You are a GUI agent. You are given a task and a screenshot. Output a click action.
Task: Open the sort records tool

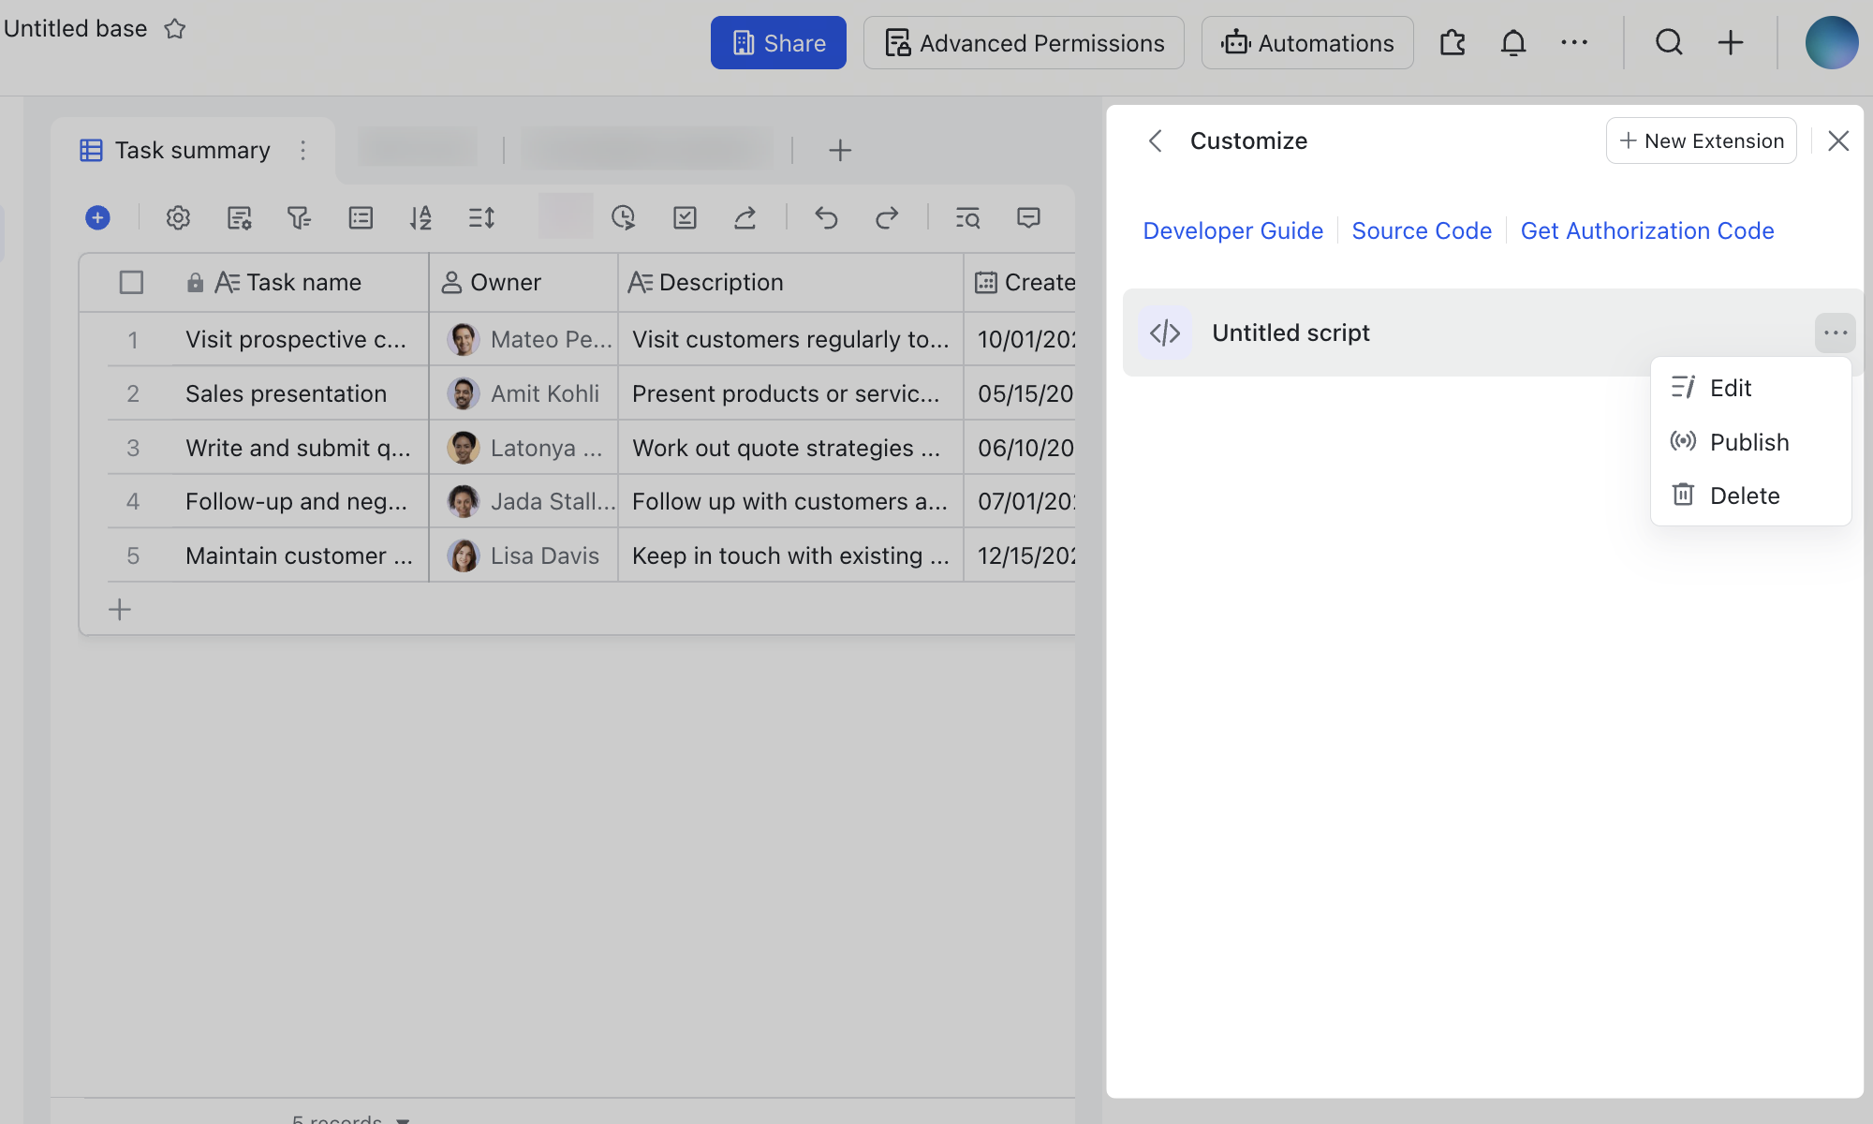(x=420, y=218)
